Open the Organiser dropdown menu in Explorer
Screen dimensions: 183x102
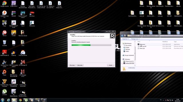click(x=125, y=39)
